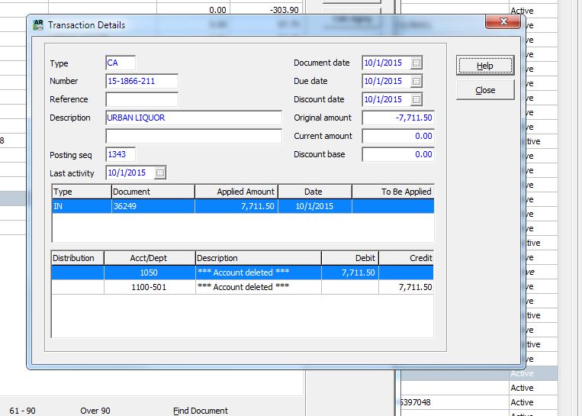Click the Close button
The height and width of the screenshot is (416, 582).
(x=485, y=90)
